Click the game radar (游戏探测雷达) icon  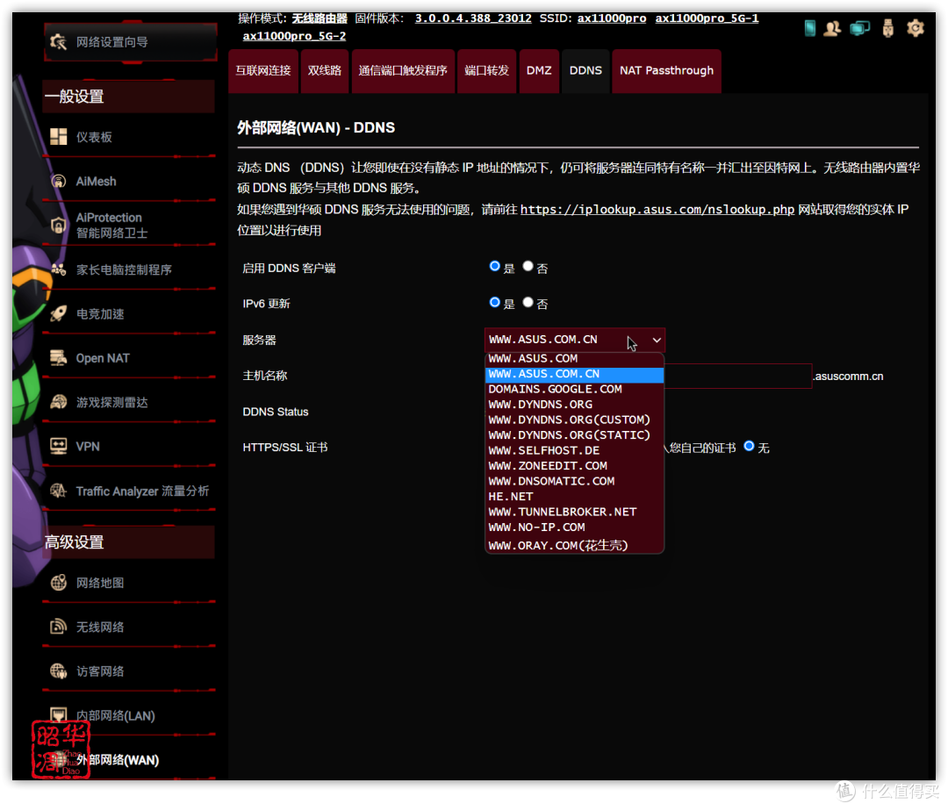pos(59,402)
